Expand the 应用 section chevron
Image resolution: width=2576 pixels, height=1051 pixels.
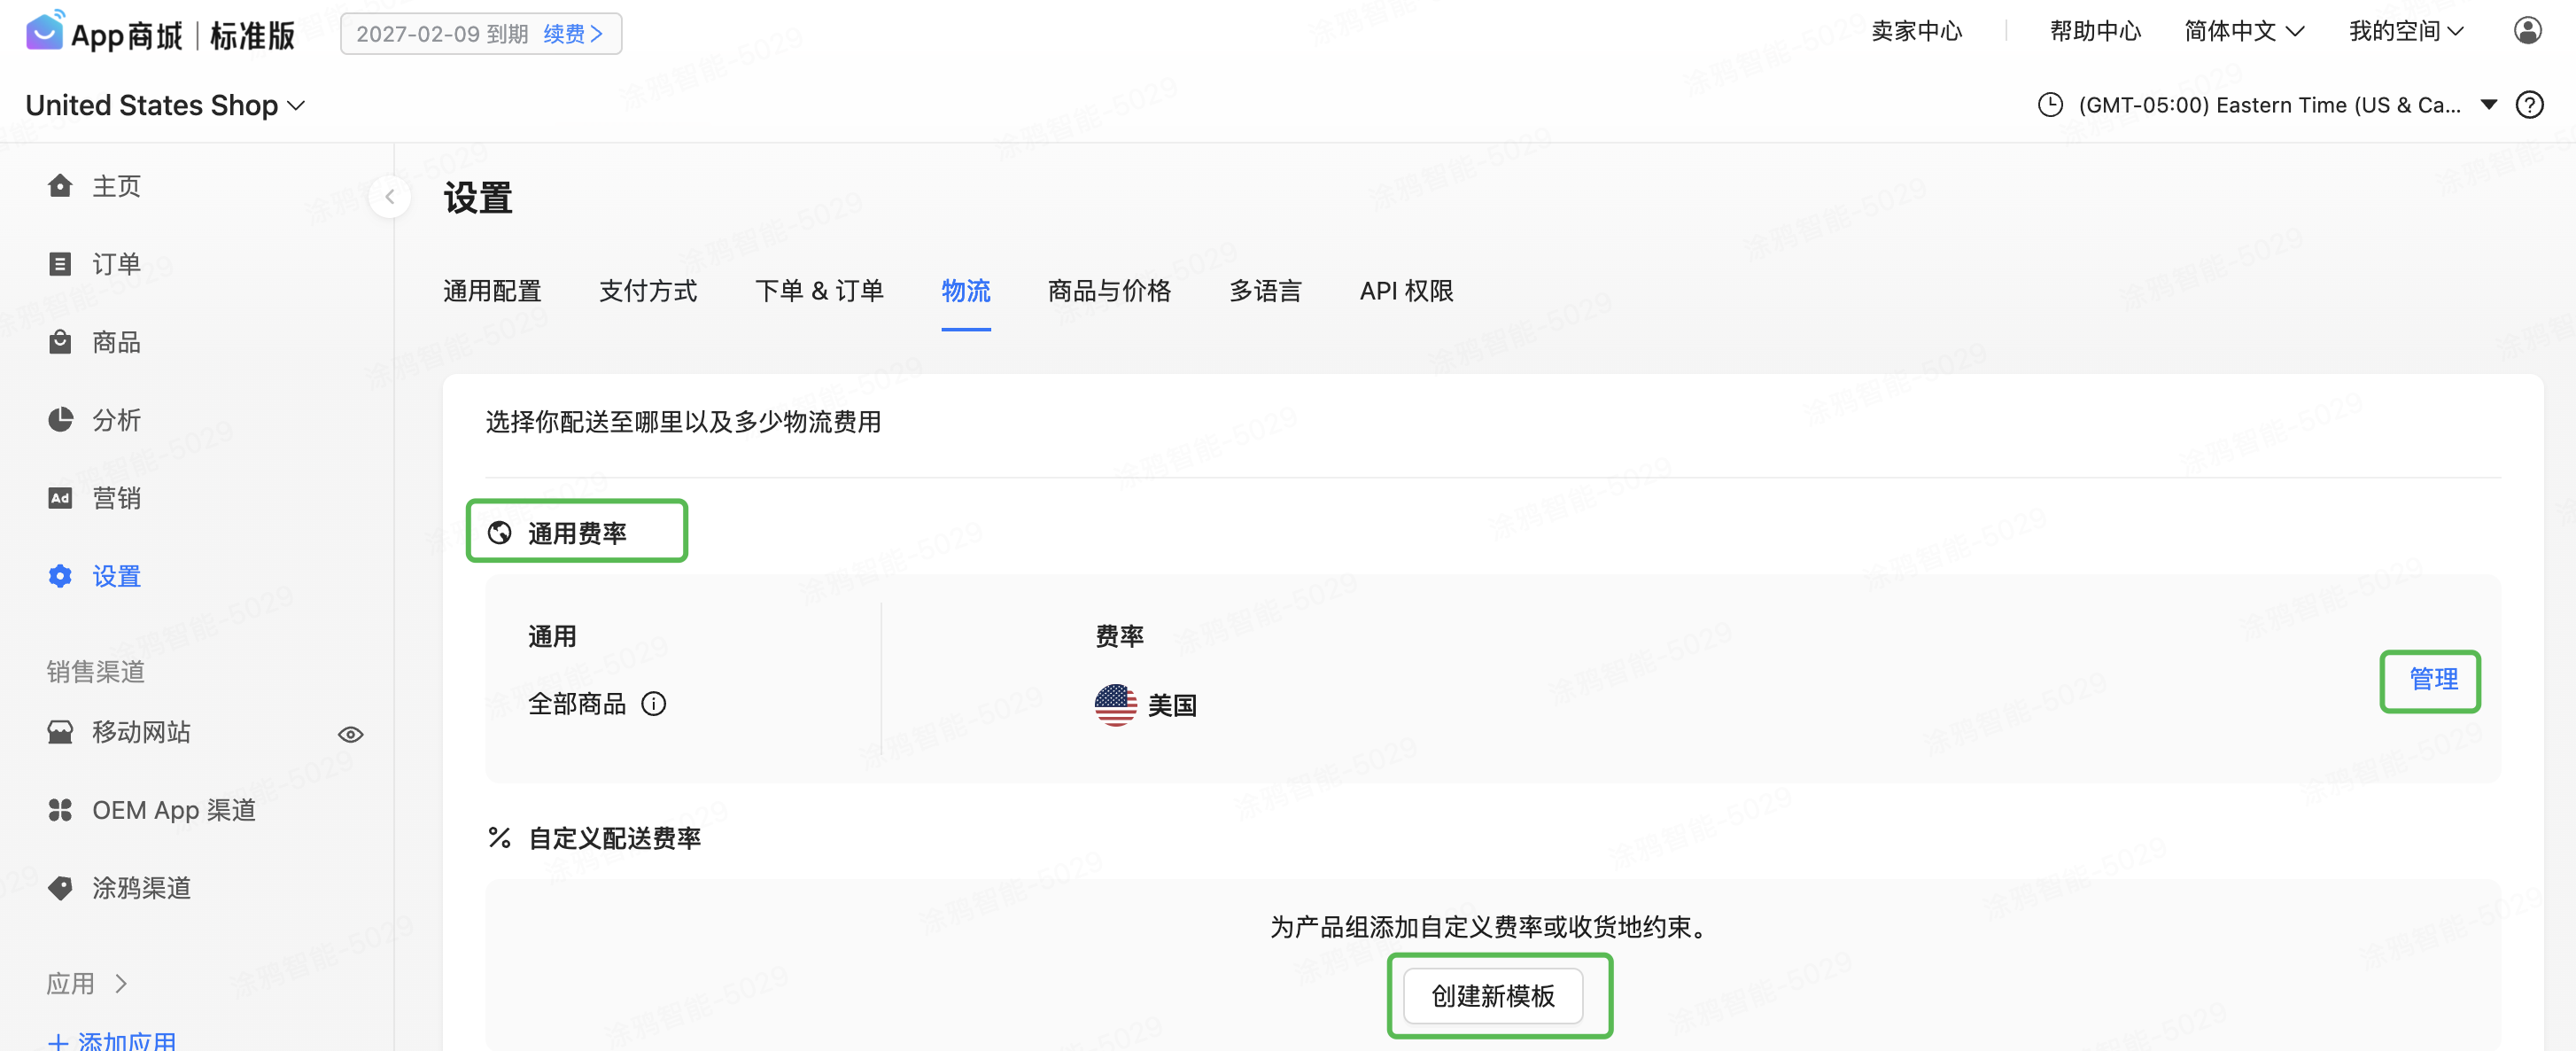[121, 983]
